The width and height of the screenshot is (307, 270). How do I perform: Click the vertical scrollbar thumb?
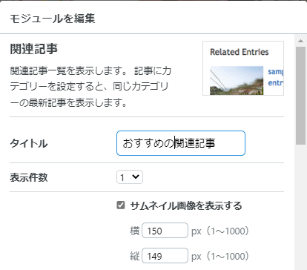click(x=300, y=96)
